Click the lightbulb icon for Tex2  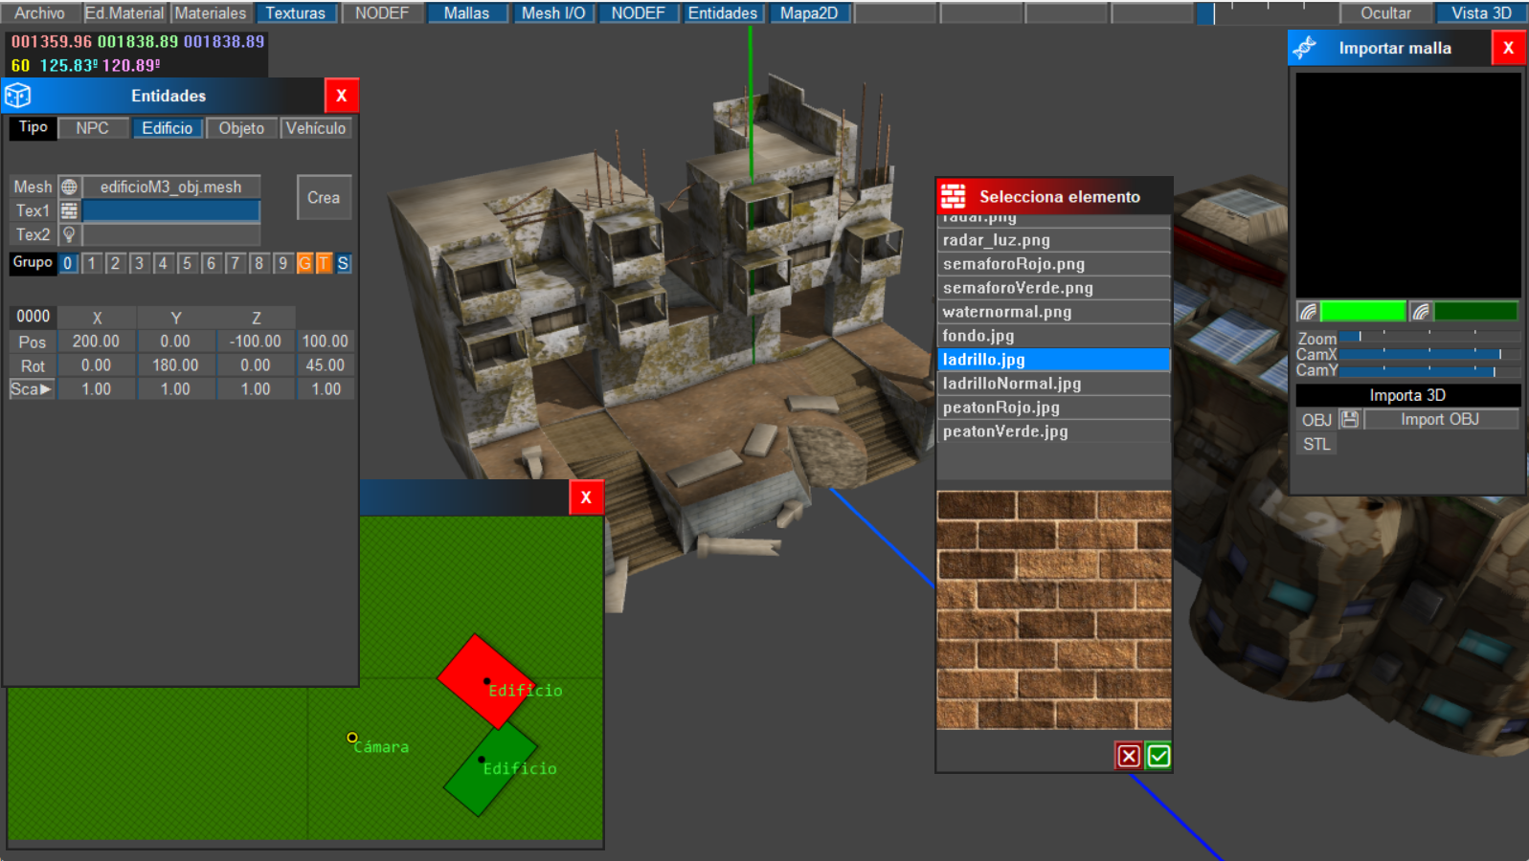click(69, 235)
